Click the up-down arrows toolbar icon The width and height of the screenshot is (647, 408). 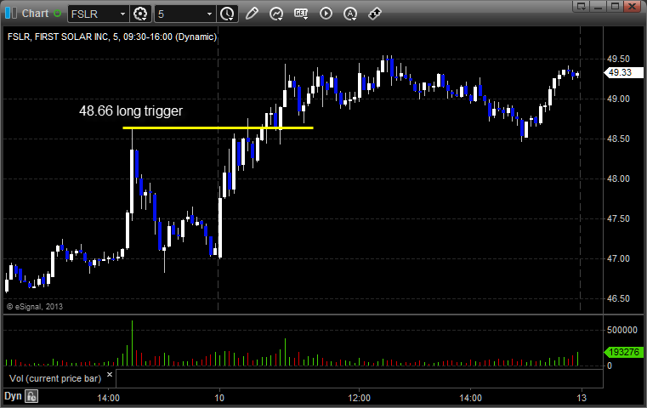[375, 14]
